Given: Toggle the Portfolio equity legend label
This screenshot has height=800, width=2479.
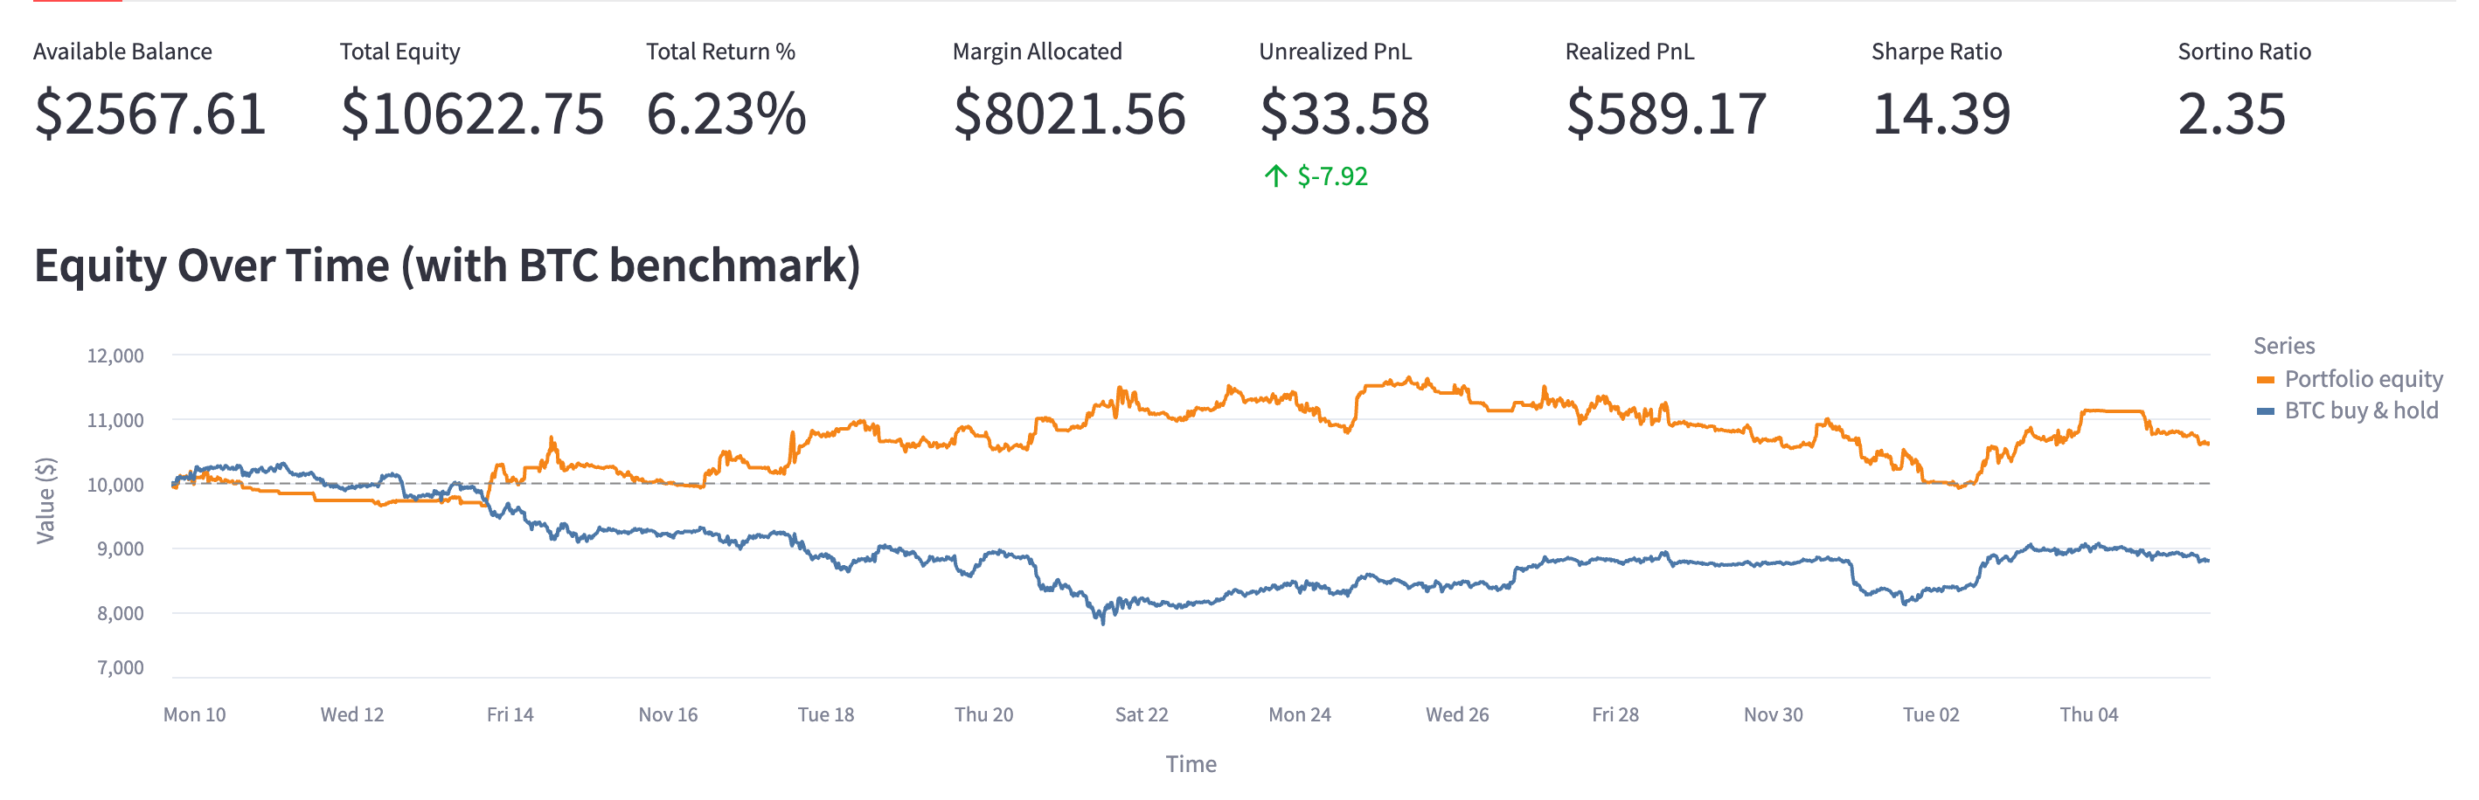Looking at the screenshot, I should [2363, 379].
